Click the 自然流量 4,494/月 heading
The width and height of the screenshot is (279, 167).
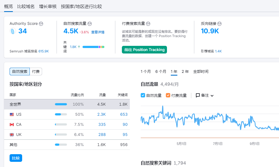(x=160, y=84)
